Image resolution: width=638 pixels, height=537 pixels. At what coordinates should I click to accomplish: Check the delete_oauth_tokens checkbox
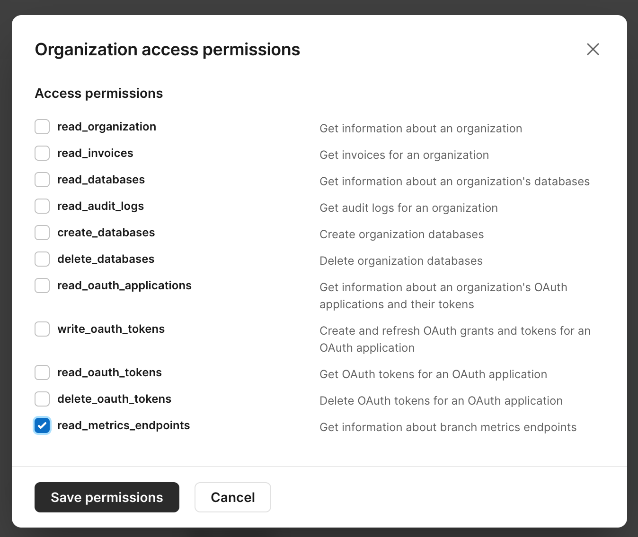pos(42,399)
